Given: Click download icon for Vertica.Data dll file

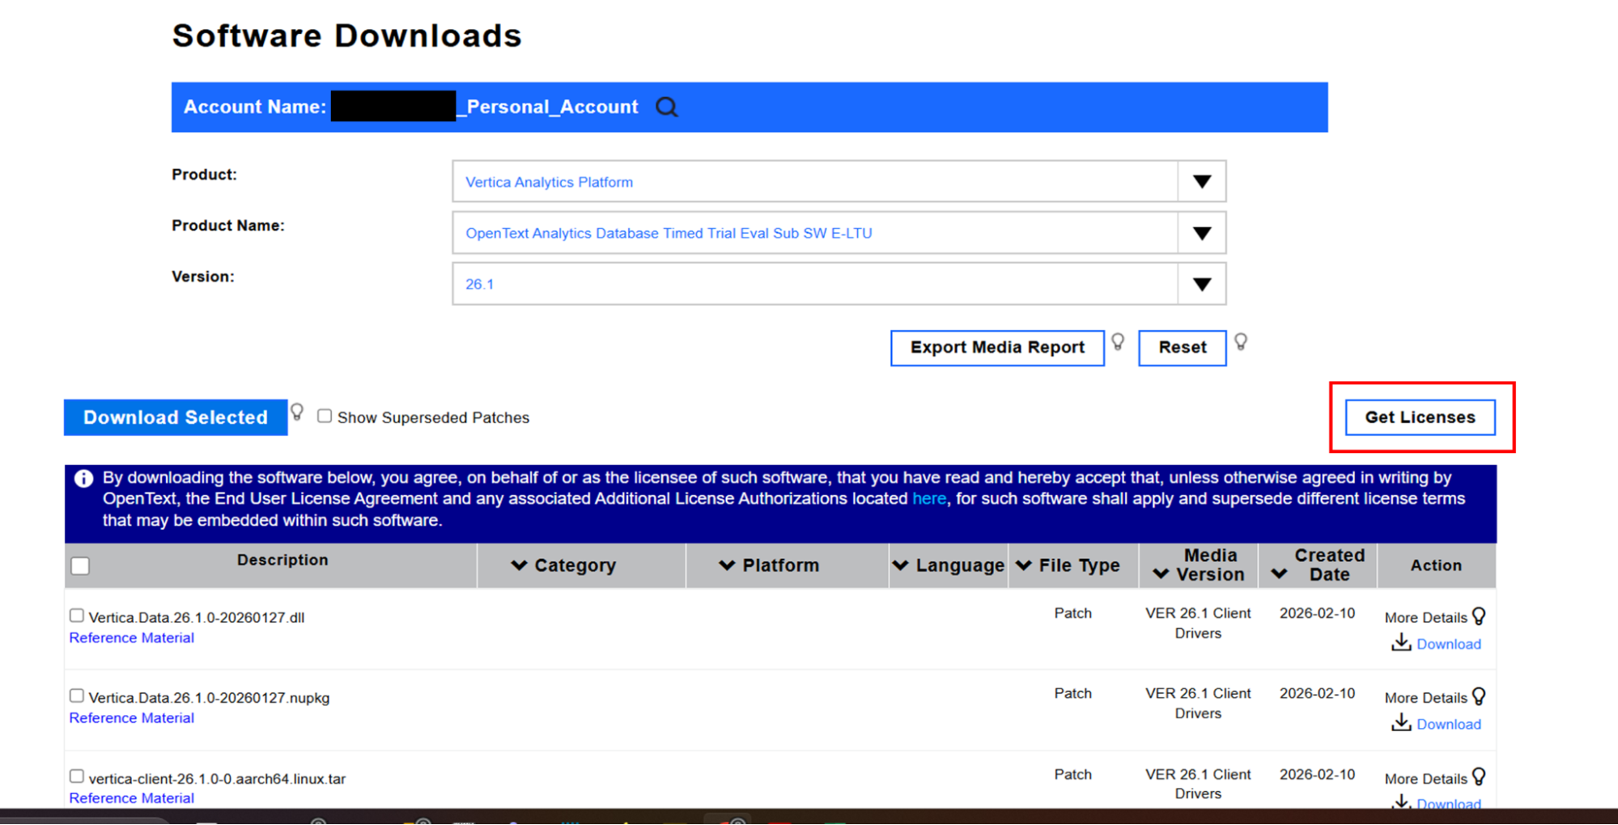Looking at the screenshot, I should 1401,643.
